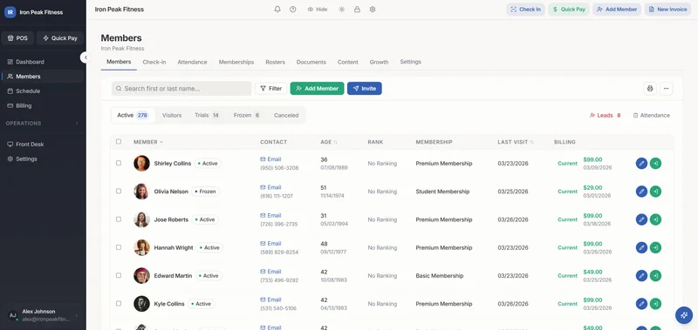Image resolution: width=698 pixels, height=330 pixels.
Task: Click New Invoice in the top bar
Action: [x=667, y=10]
